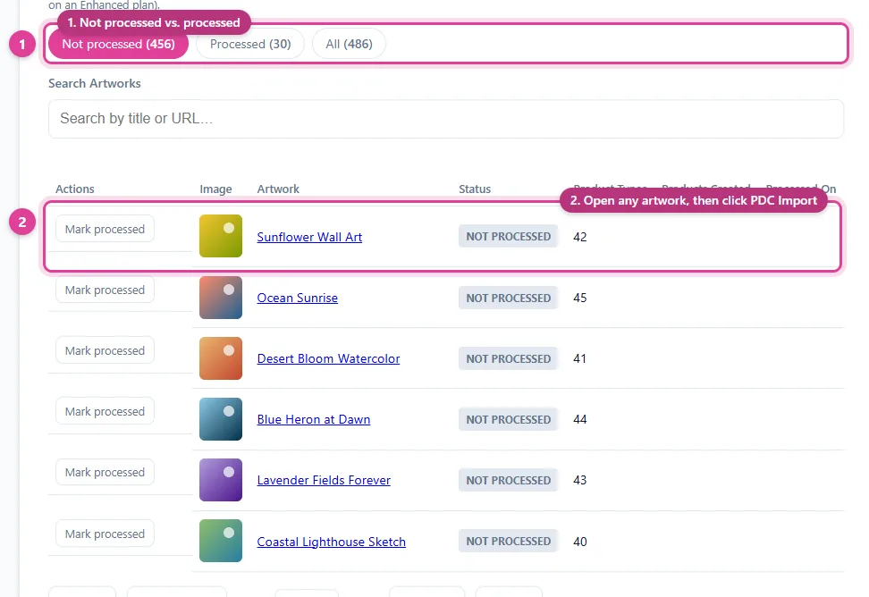Click the Artwork column header
Screen dimensions: 869x597
click(x=278, y=189)
